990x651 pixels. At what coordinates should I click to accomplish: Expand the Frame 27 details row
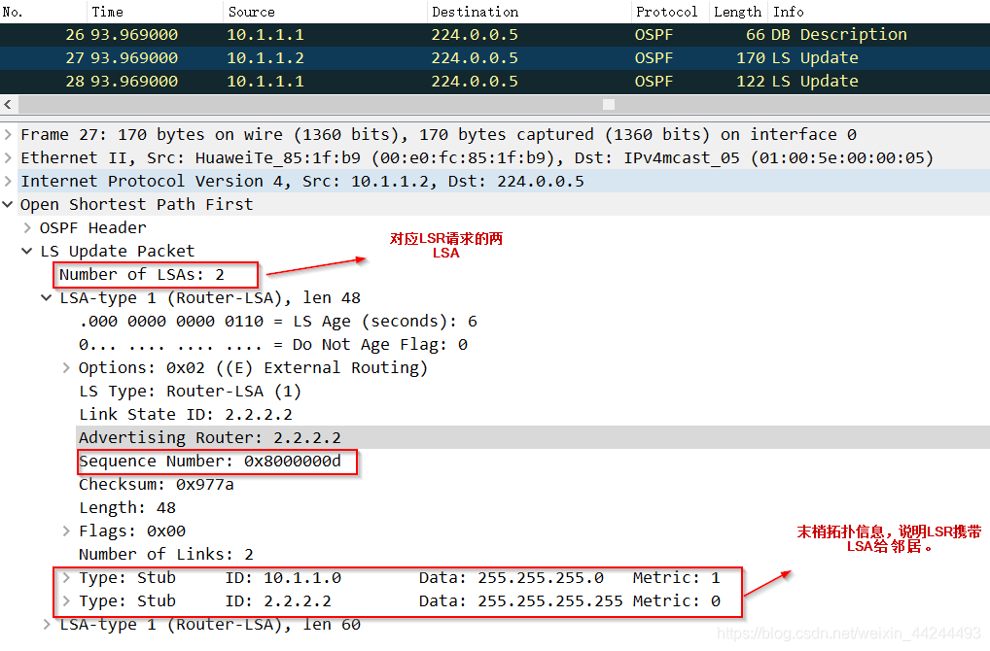coord(8,134)
